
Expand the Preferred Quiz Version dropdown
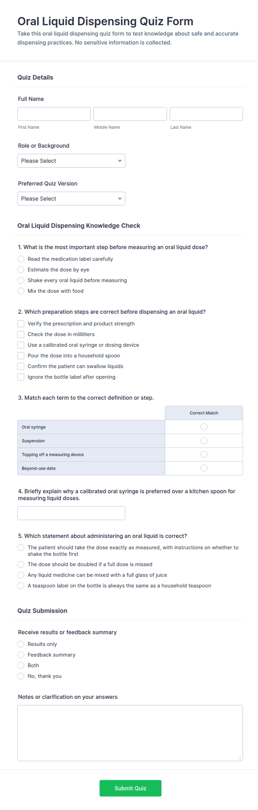pos(71,199)
